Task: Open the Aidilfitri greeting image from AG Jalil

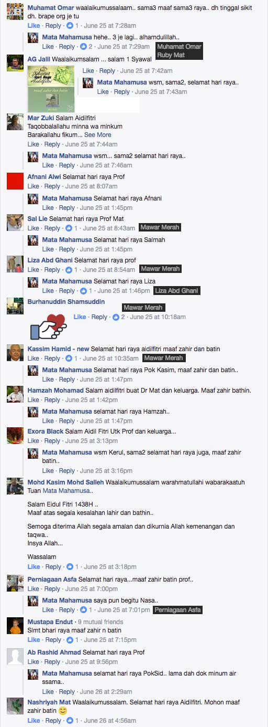Action: (x=51, y=89)
